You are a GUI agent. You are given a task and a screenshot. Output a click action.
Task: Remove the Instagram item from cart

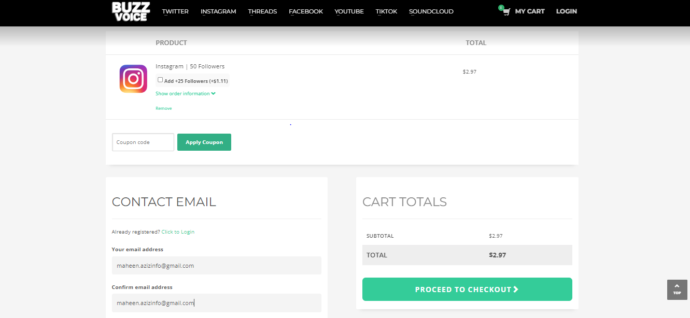164,108
